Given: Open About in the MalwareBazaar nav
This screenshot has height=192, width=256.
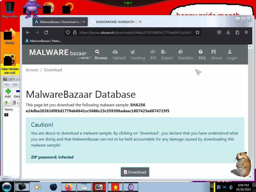Looking at the screenshot, I should click(x=216, y=55).
